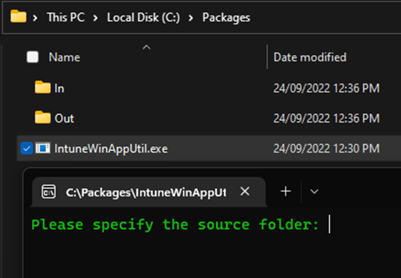
Task: Open a new terminal tab with plus
Action: point(285,192)
